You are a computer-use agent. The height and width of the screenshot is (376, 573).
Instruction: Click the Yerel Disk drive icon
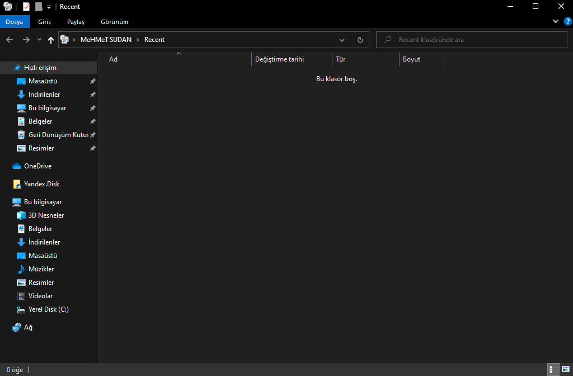21,310
